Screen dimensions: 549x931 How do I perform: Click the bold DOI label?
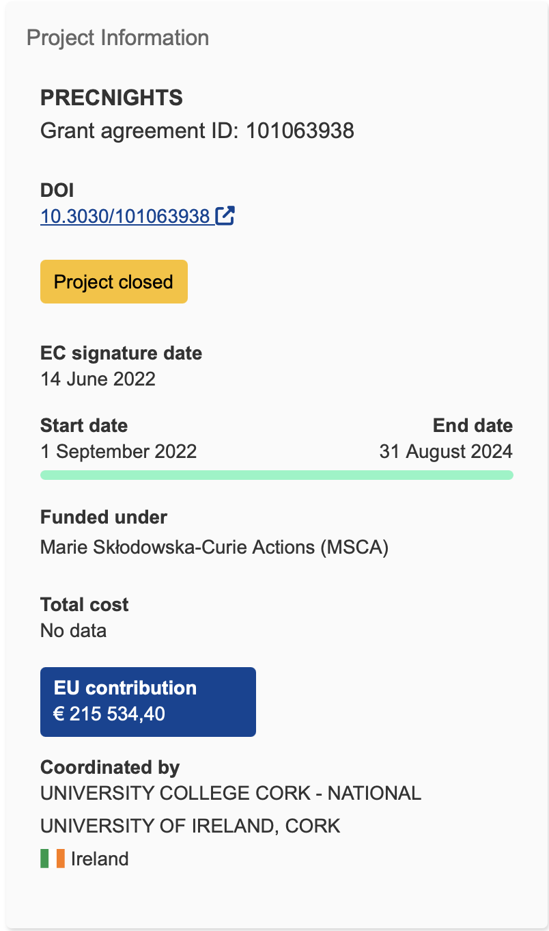pos(57,191)
